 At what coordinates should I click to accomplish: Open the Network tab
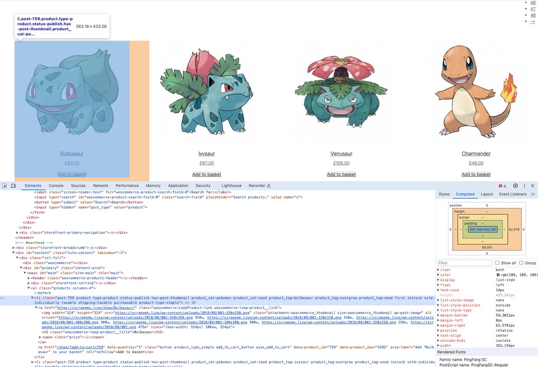(100, 186)
